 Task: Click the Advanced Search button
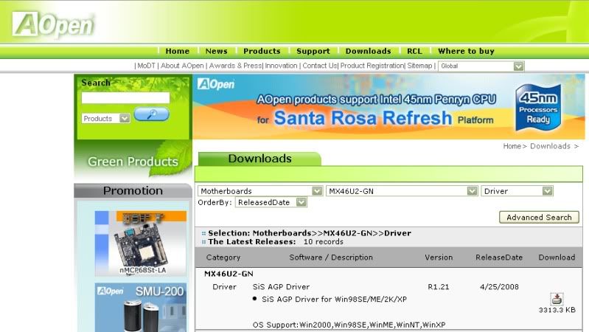tap(539, 218)
